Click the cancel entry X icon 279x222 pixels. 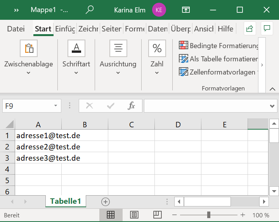[x=89, y=106]
